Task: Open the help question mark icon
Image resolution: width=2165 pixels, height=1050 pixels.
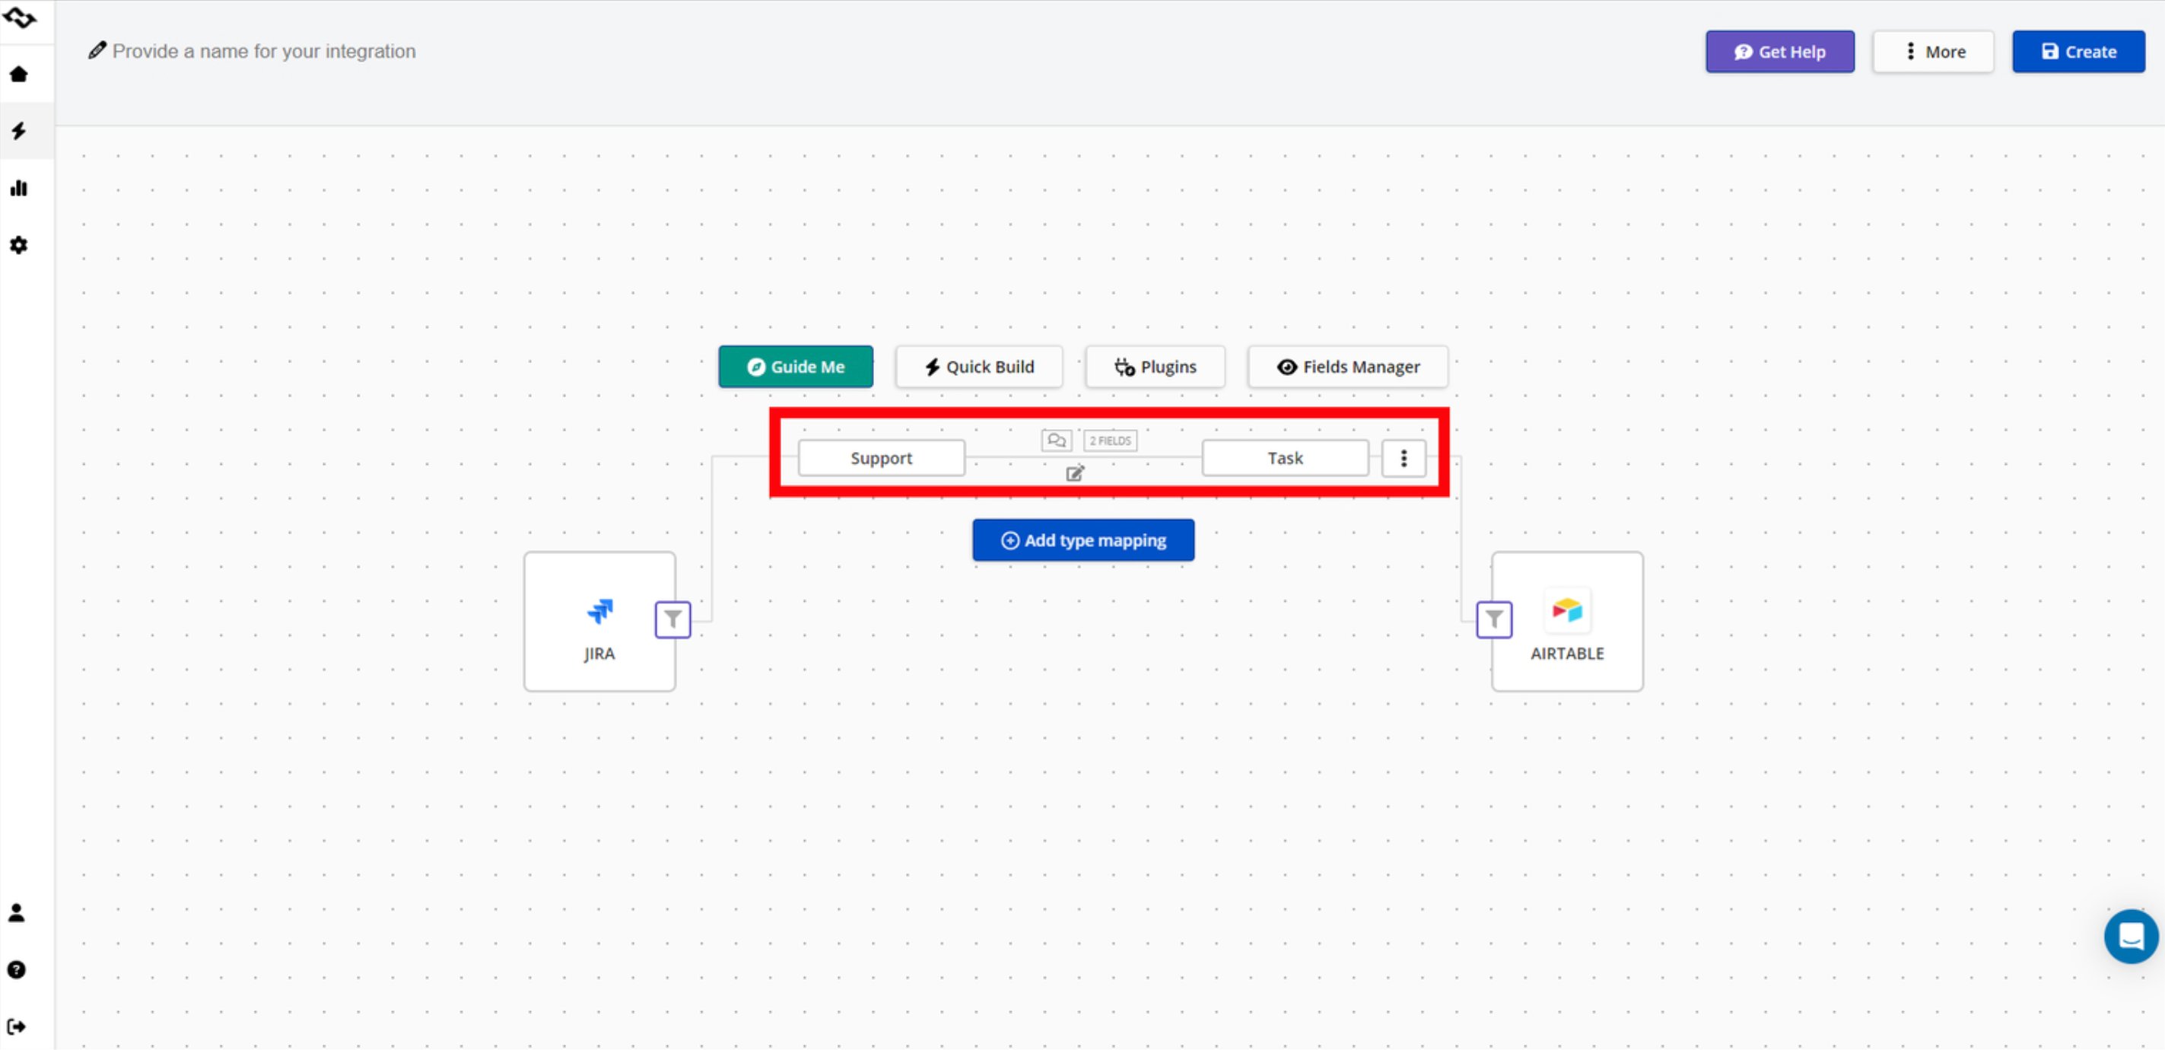Action: tap(17, 970)
